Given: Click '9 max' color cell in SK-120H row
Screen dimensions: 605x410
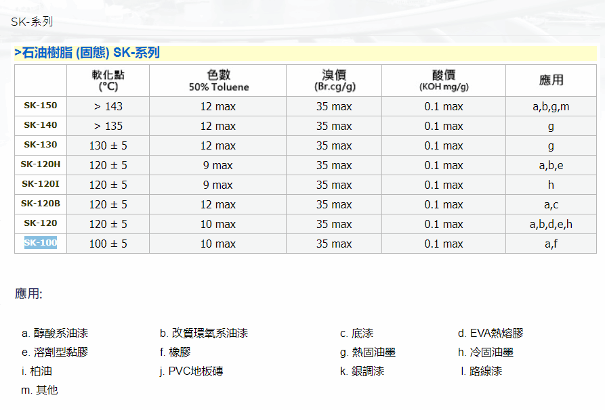Looking at the screenshot, I should tap(218, 166).
